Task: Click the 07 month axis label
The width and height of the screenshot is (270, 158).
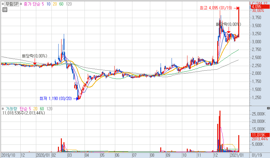Action: point(134,155)
